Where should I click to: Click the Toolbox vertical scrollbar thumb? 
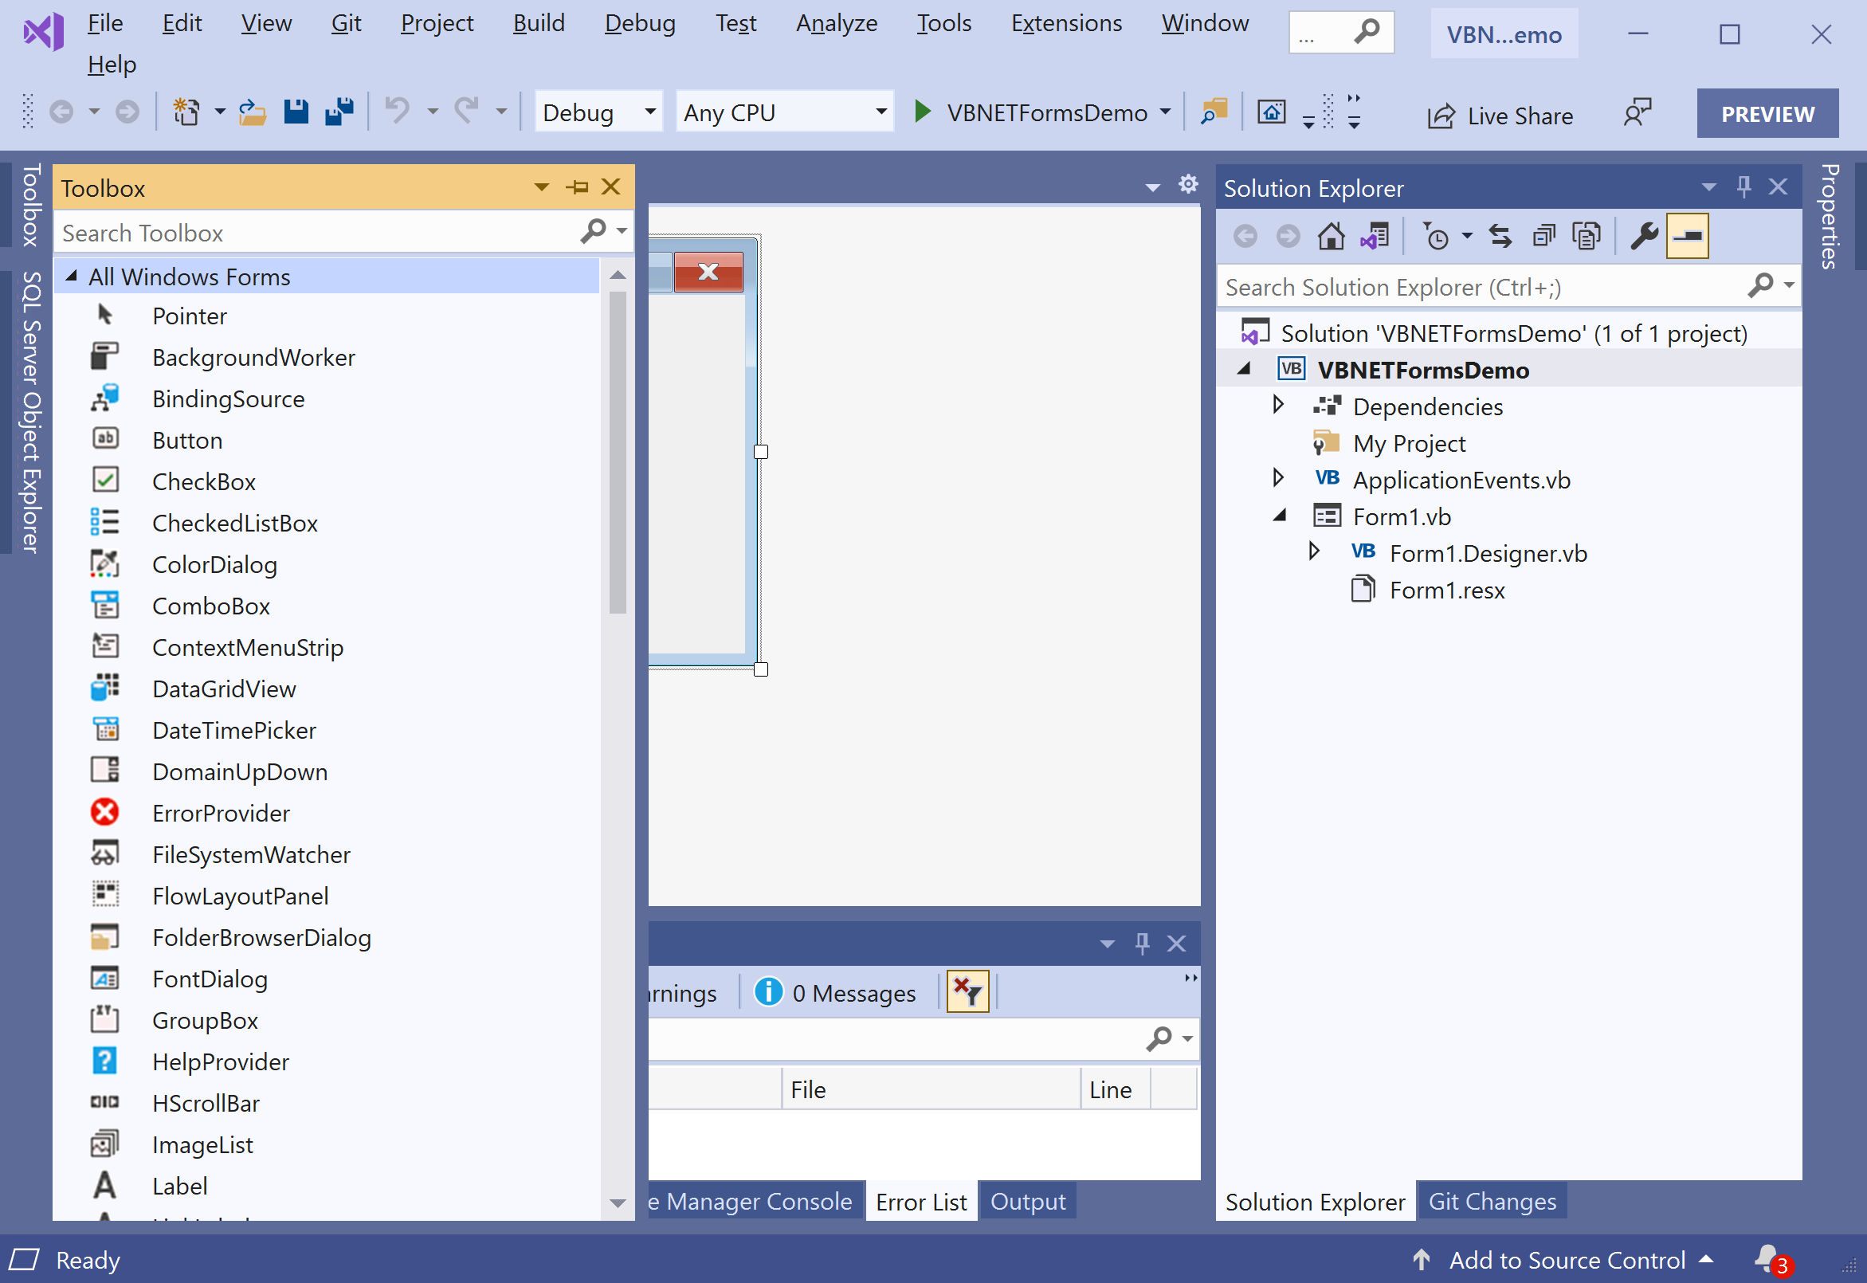[x=618, y=452]
